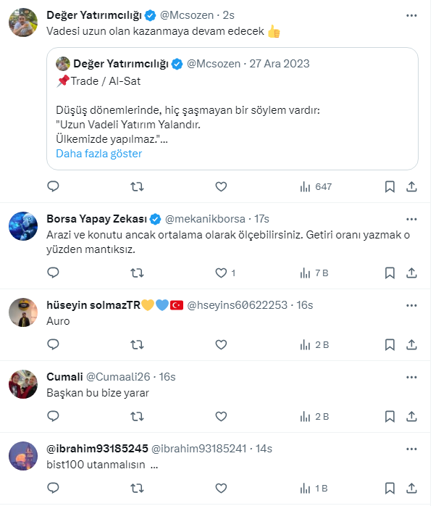Open @mekanikborsa profile handle
This screenshot has width=436, height=506.
click(206, 218)
